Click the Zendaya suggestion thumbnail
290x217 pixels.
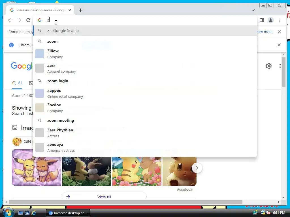(x=40, y=147)
